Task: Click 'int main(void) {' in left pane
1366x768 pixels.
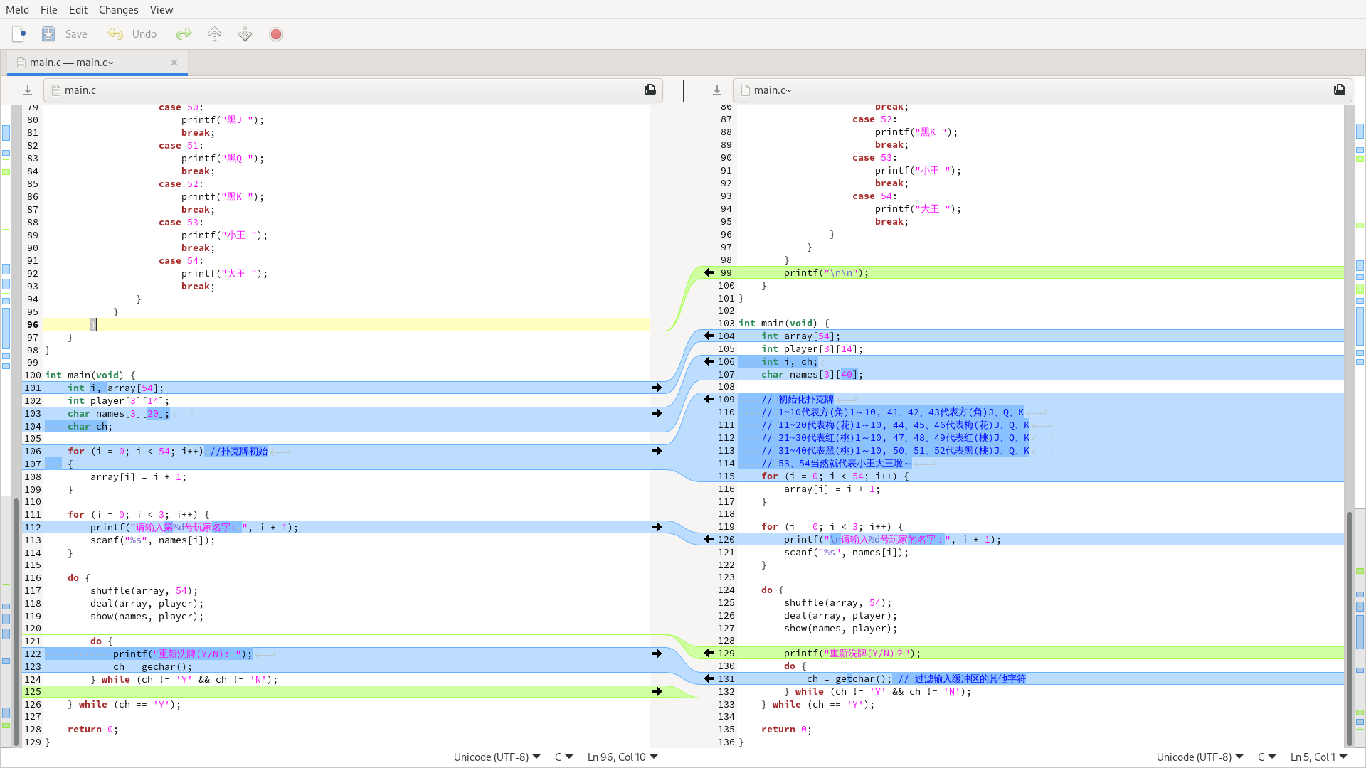Action: (90, 375)
